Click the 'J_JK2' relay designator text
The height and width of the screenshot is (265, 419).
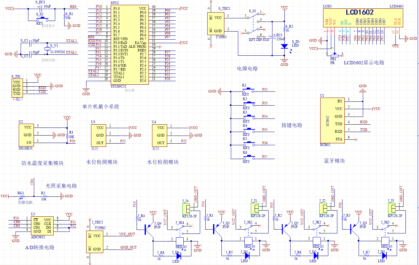click(316, 222)
